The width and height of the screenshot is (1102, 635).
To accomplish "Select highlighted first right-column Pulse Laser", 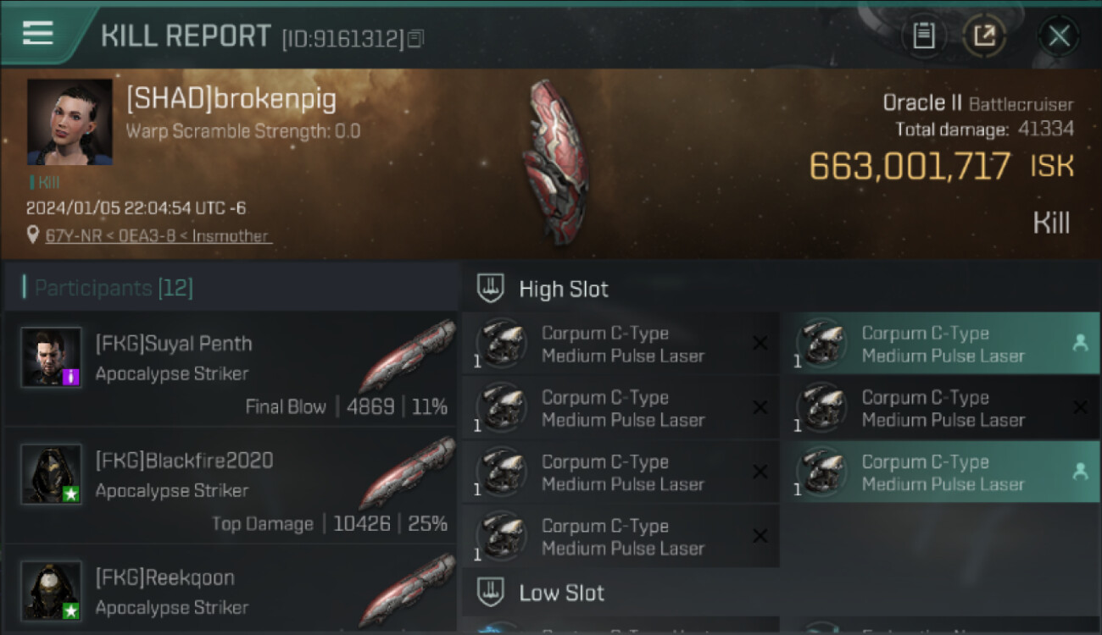I will tap(940, 344).
